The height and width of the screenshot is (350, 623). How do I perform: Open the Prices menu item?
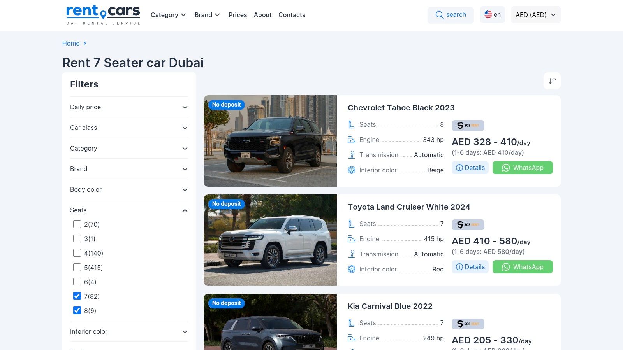[238, 15]
